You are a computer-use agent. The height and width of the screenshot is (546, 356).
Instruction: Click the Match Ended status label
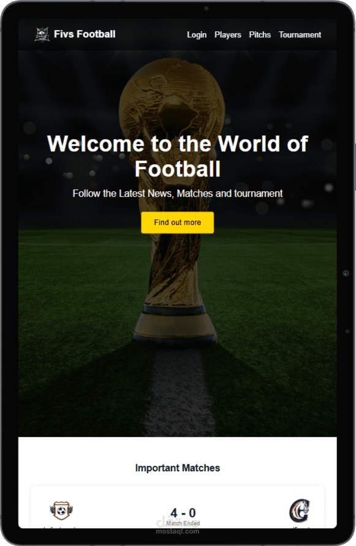coord(183,523)
